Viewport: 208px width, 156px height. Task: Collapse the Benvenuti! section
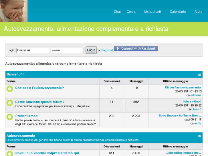[199, 75]
